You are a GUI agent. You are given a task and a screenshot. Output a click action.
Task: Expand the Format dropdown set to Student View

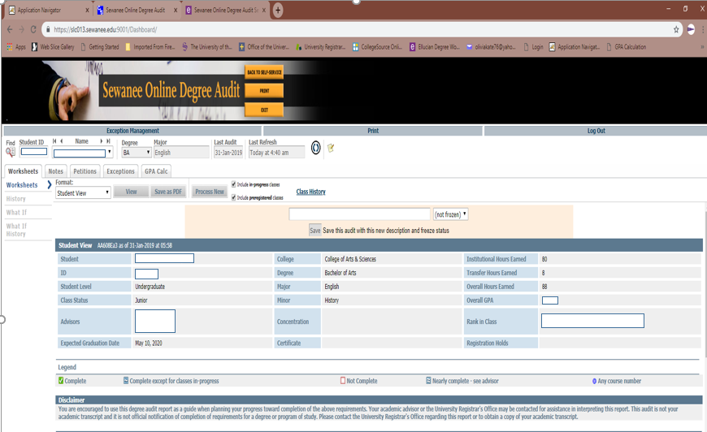pyautogui.click(x=83, y=193)
